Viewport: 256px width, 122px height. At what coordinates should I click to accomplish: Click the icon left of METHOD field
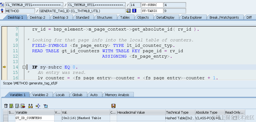click(2, 11)
